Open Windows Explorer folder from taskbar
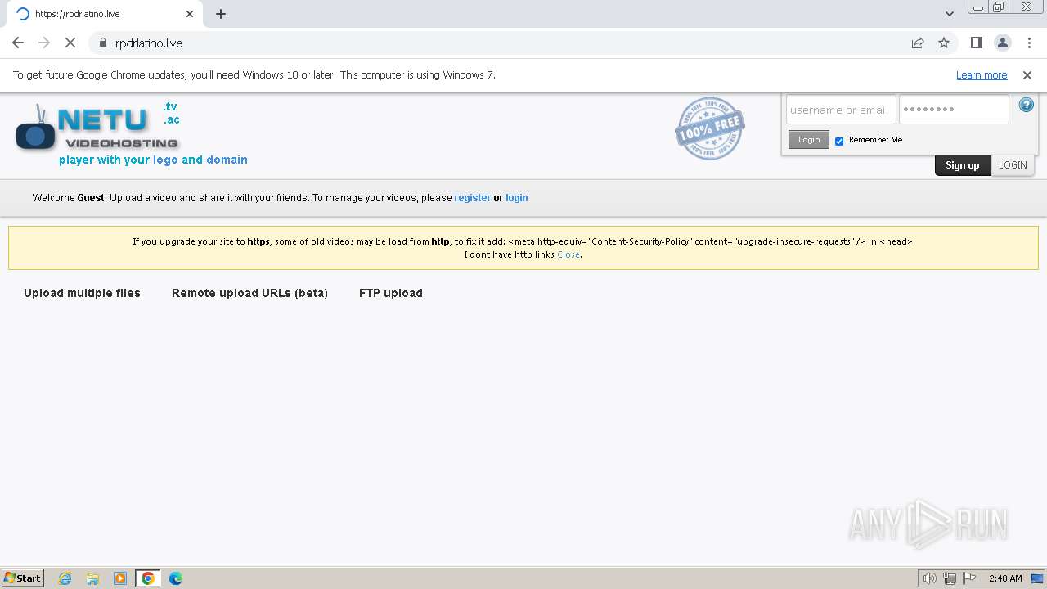Screen dimensions: 1047x589 pos(92,578)
